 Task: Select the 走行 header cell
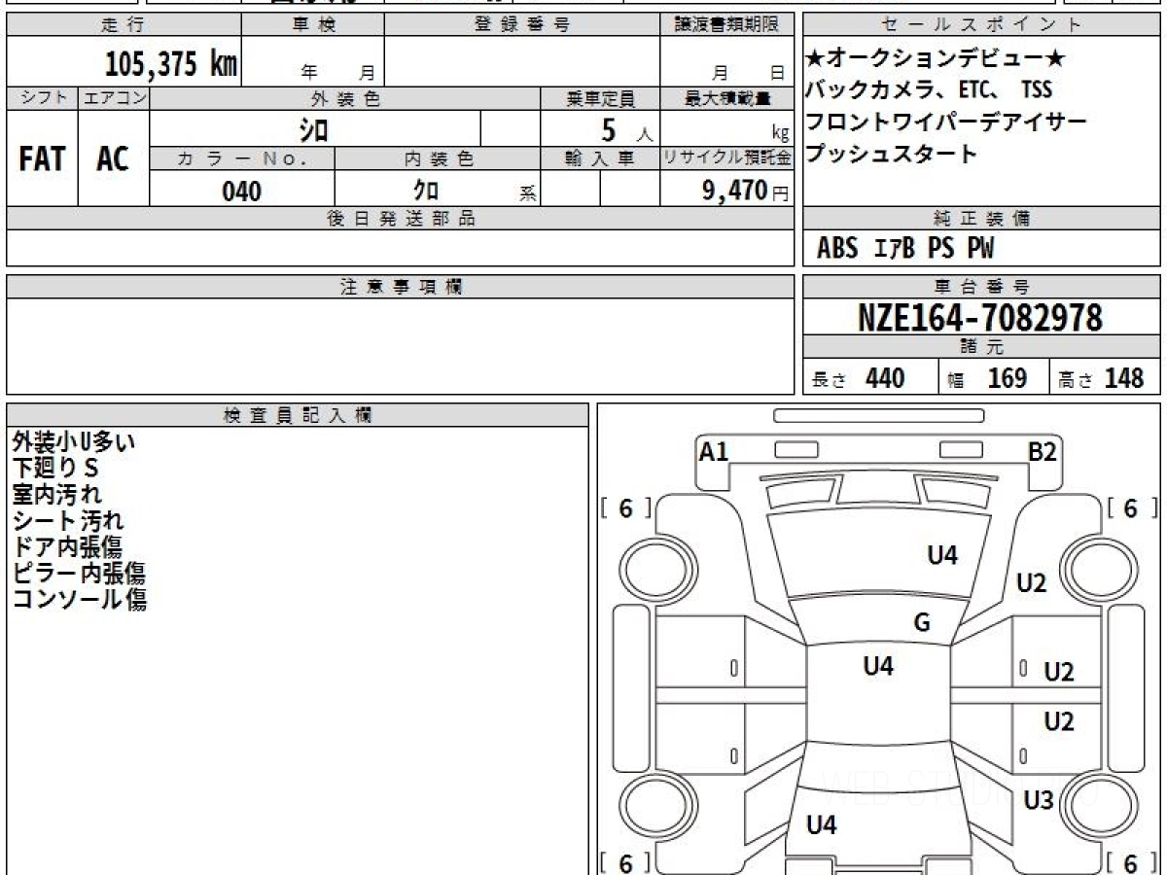coord(124,25)
